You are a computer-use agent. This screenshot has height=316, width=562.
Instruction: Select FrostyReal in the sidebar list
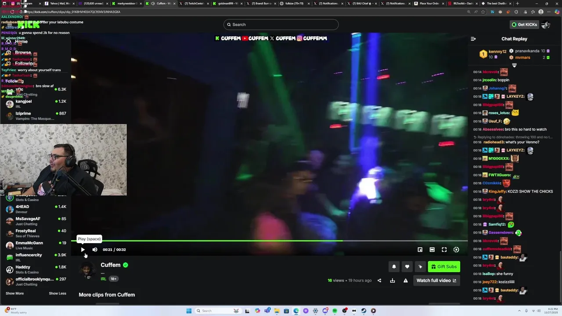coord(36,233)
